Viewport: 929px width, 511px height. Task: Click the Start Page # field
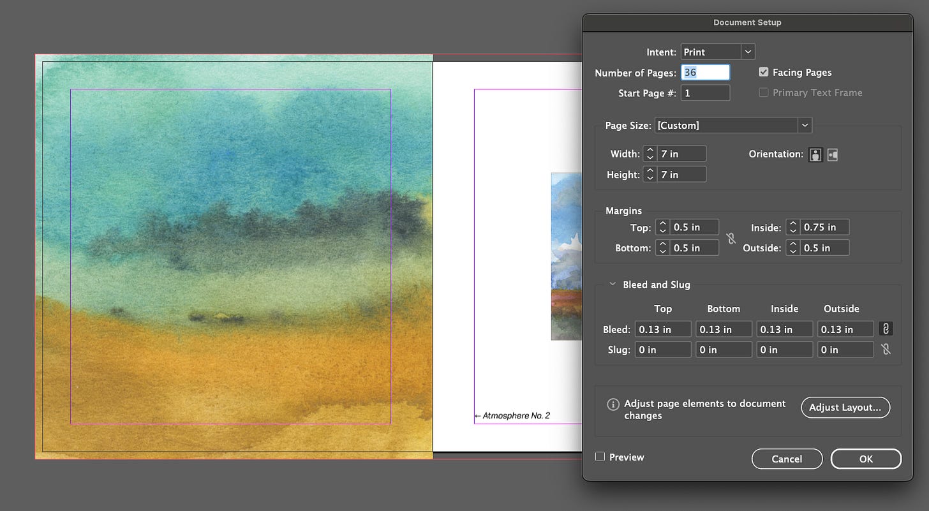point(705,93)
